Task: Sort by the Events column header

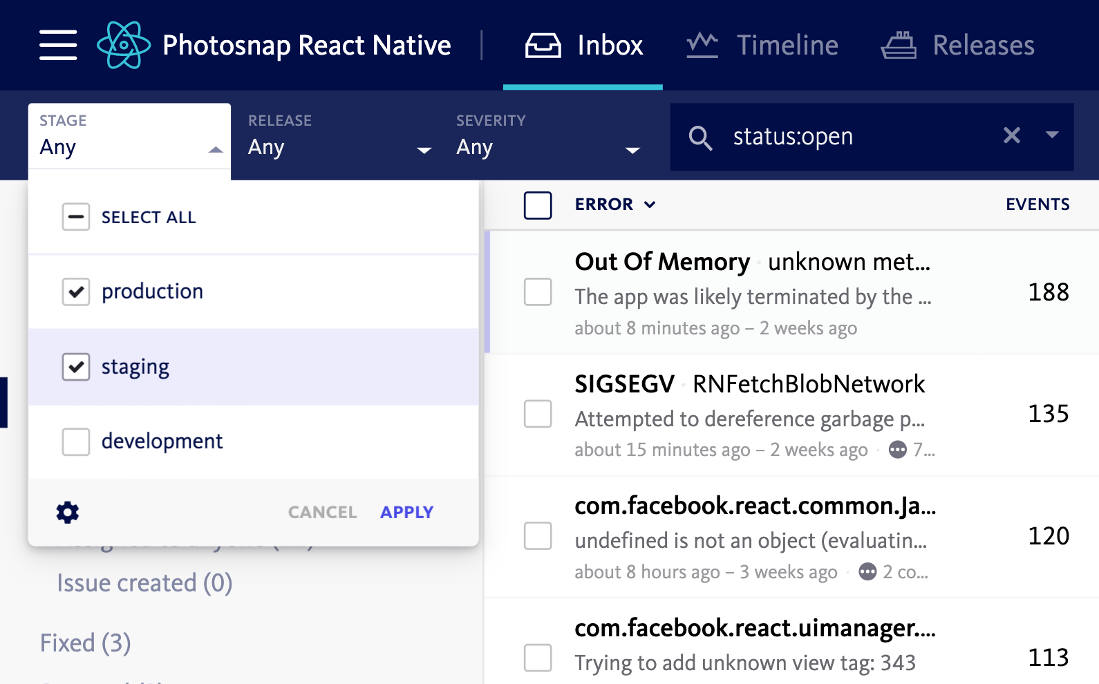Action: tap(1037, 205)
